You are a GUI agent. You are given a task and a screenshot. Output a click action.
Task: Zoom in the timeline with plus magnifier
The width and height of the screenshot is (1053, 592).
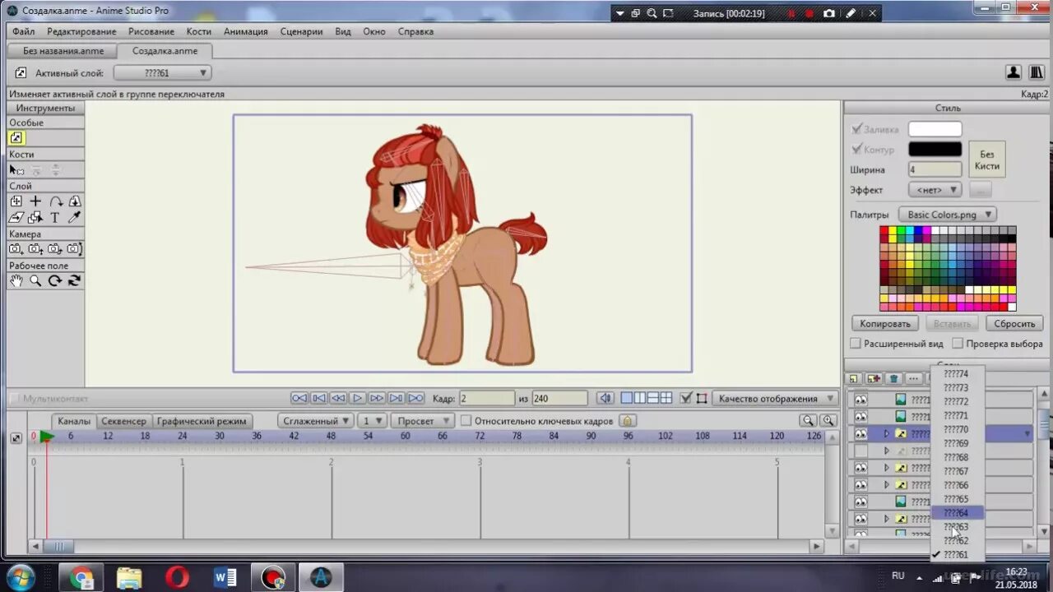(x=828, y=421)
